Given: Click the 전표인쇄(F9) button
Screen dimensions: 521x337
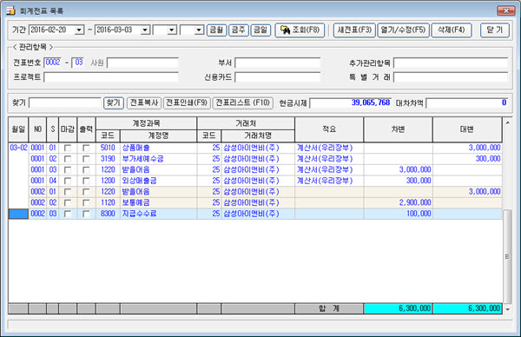Looking at the screenshot, I should click(x=187, y=103).
